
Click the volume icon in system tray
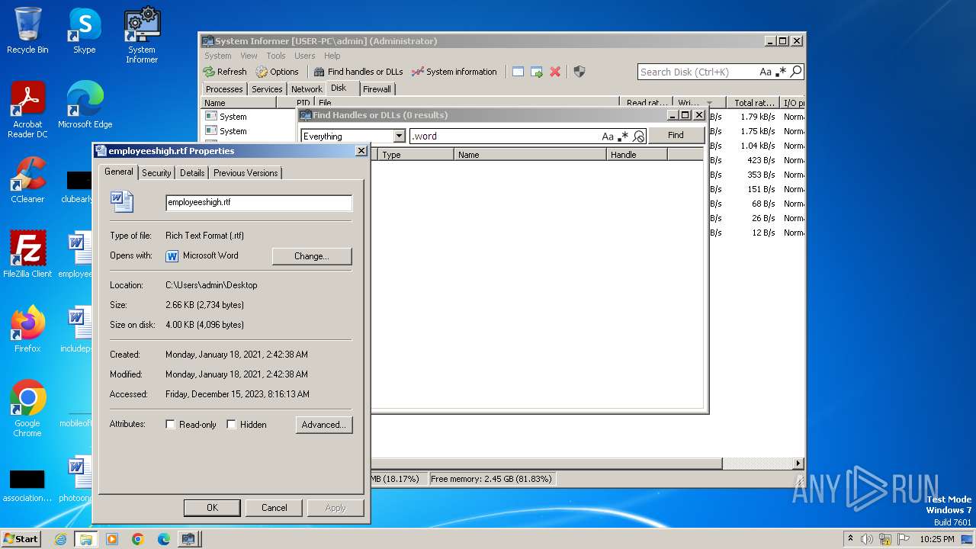(867, 539)
